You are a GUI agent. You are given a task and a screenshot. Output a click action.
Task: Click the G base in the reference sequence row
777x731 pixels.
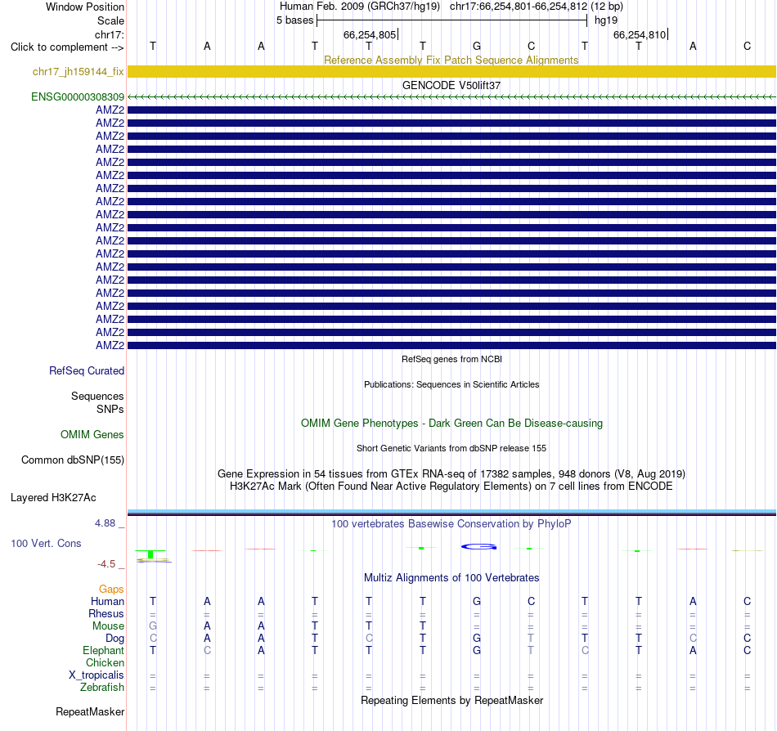click(x=477, y=46)
